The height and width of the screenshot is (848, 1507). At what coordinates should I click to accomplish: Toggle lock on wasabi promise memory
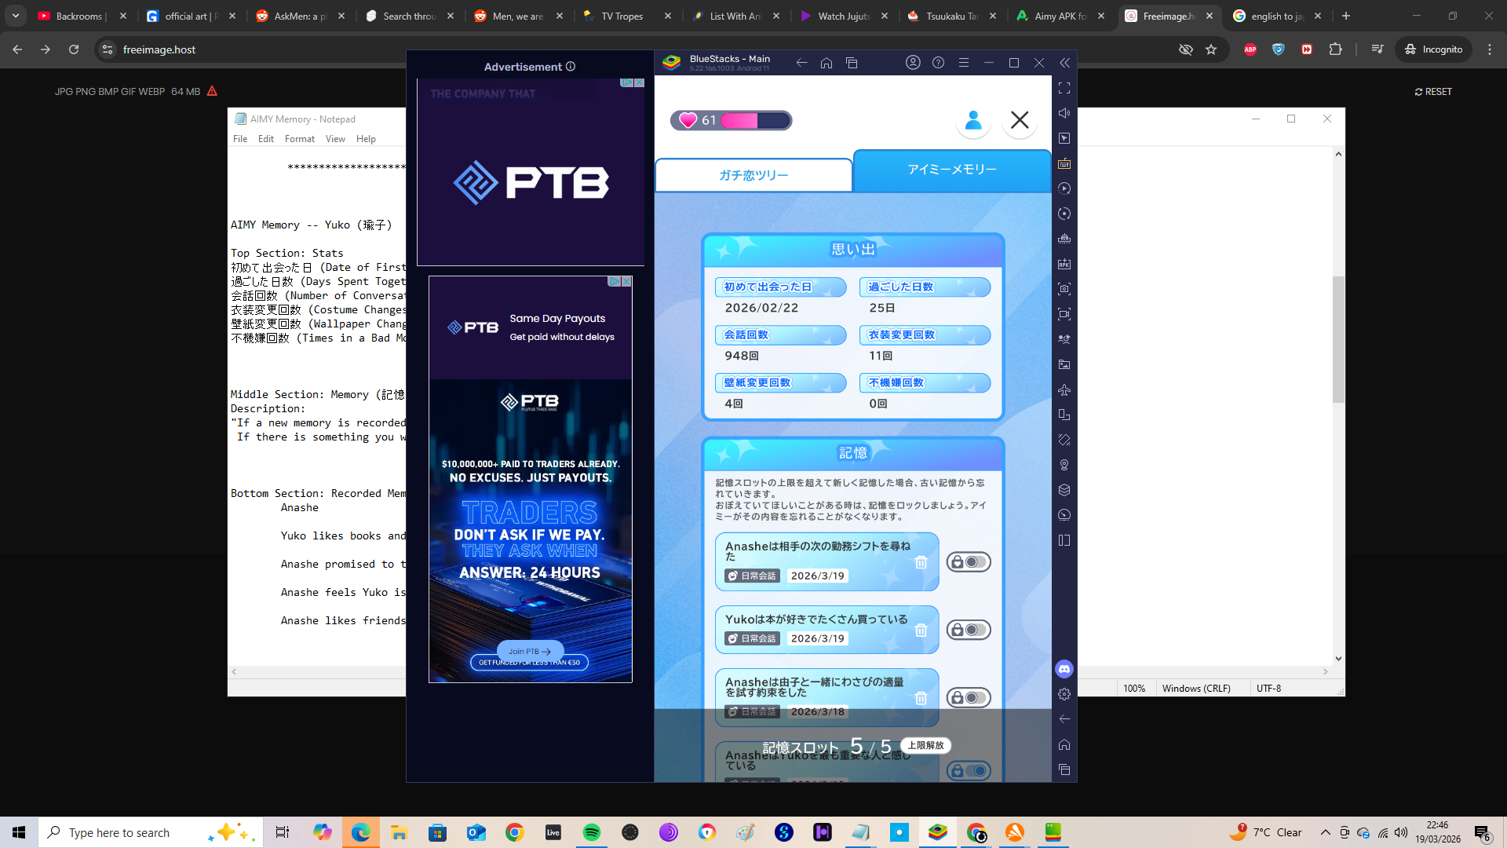coord(969,697)
